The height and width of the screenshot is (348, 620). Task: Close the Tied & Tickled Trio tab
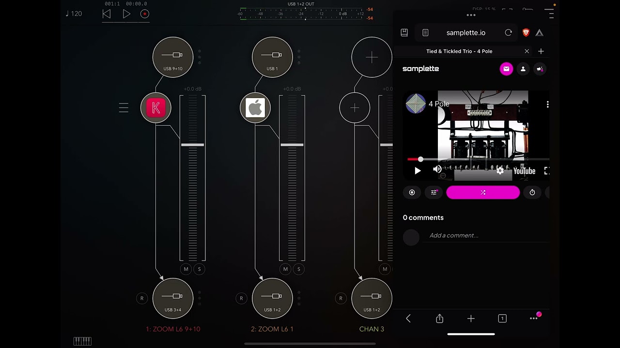coord(527,51)
